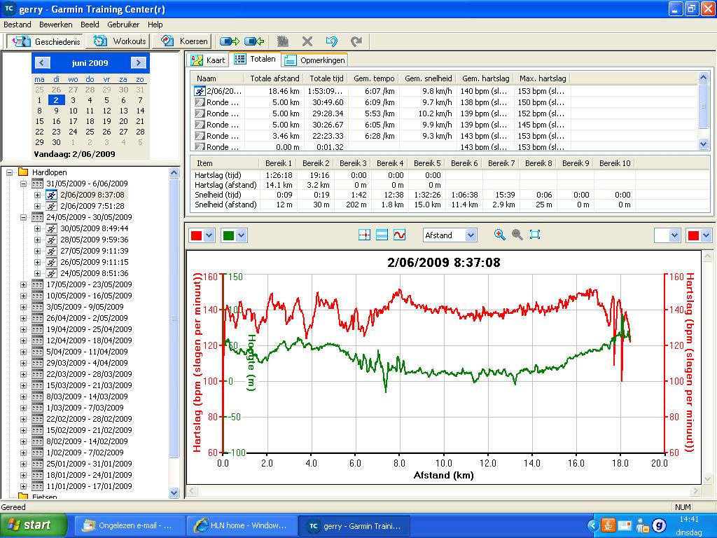Open the Gebruiker menu
This screenshot has height=538, width=717.
[x=123, y=25]
